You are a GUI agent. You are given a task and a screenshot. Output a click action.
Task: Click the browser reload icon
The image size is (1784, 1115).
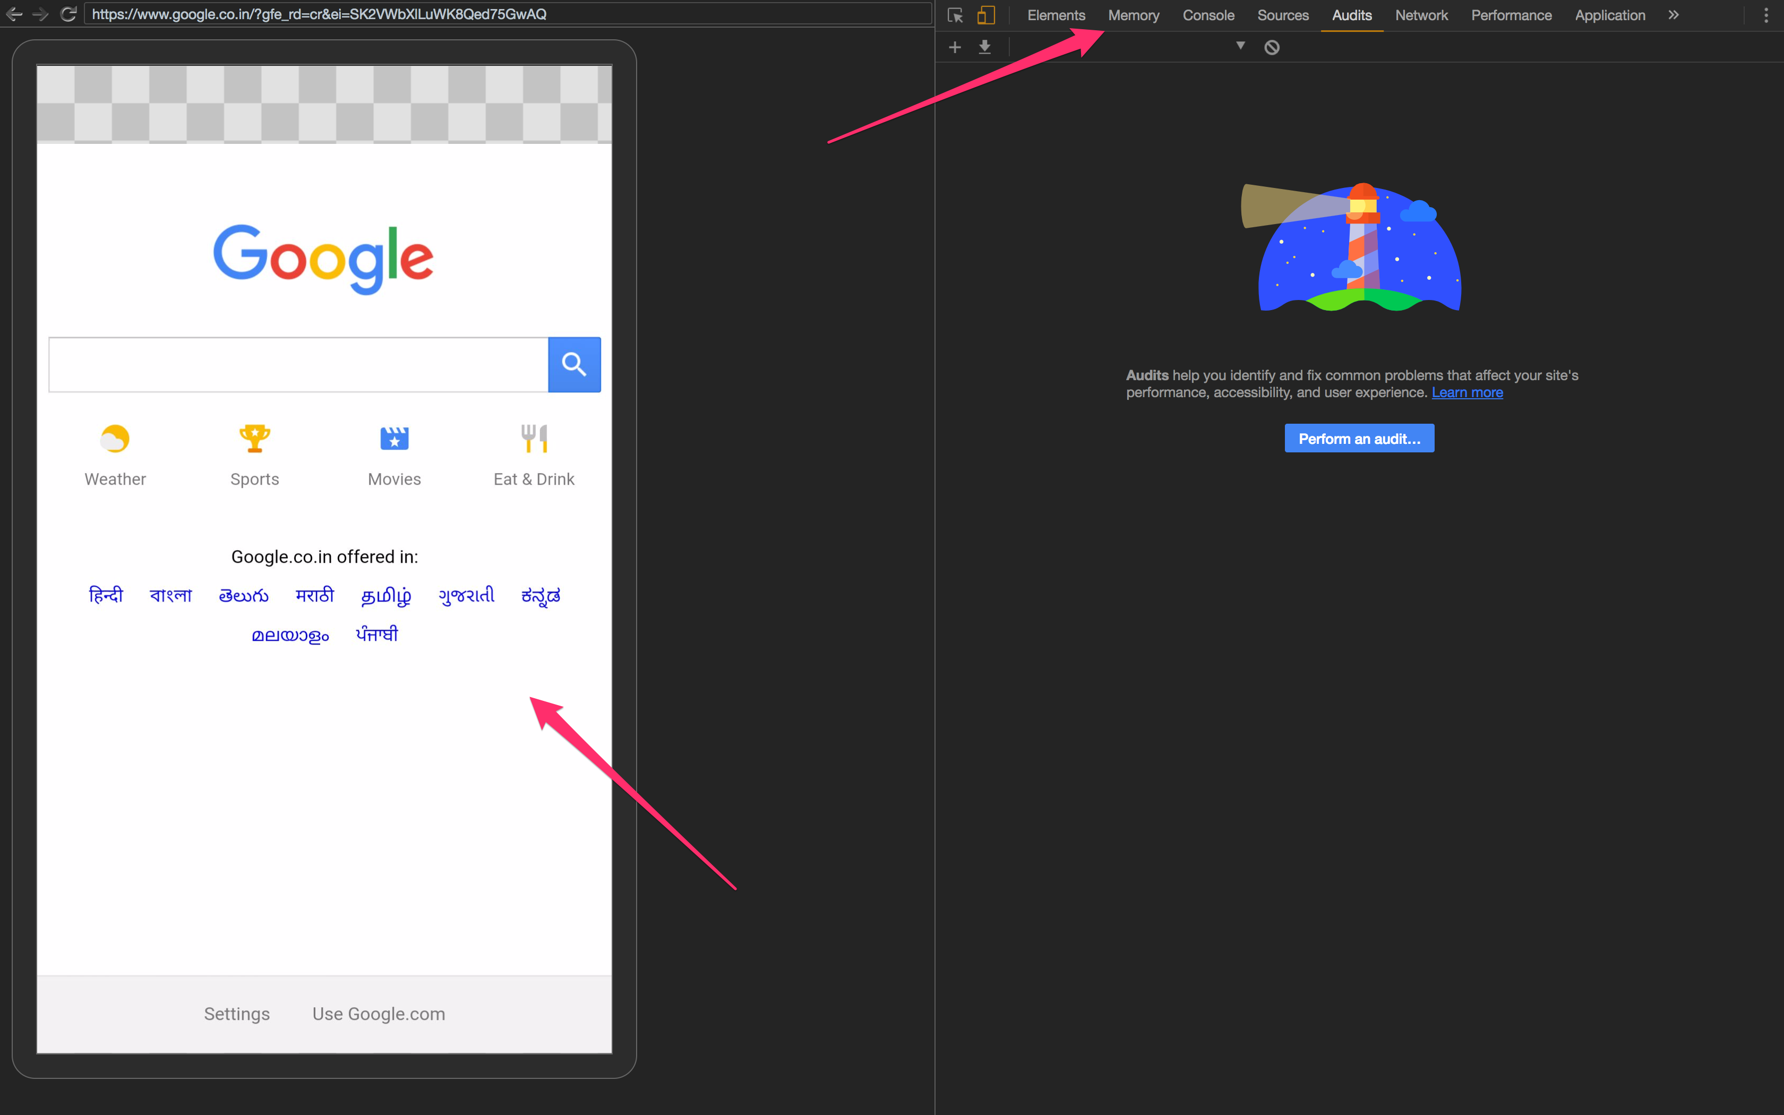[68, 14]
